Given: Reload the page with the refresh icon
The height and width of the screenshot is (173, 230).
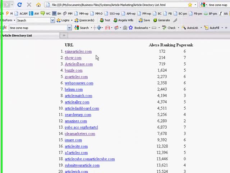Looking at the screenshot, I should pos(19,5).
